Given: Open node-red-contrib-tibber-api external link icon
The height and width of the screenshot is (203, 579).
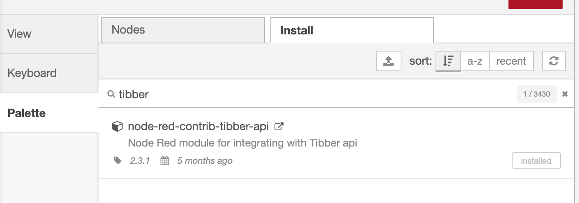Looking at the screenshot, I should tap(279, 126).
